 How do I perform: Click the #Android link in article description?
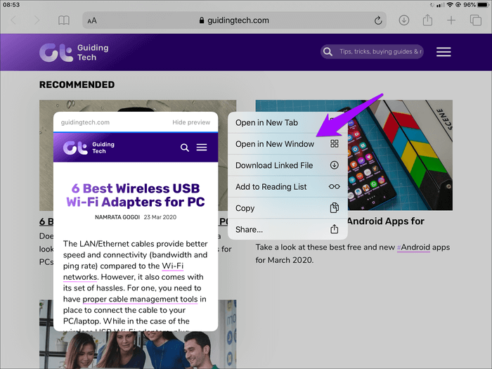coord(413,247)
